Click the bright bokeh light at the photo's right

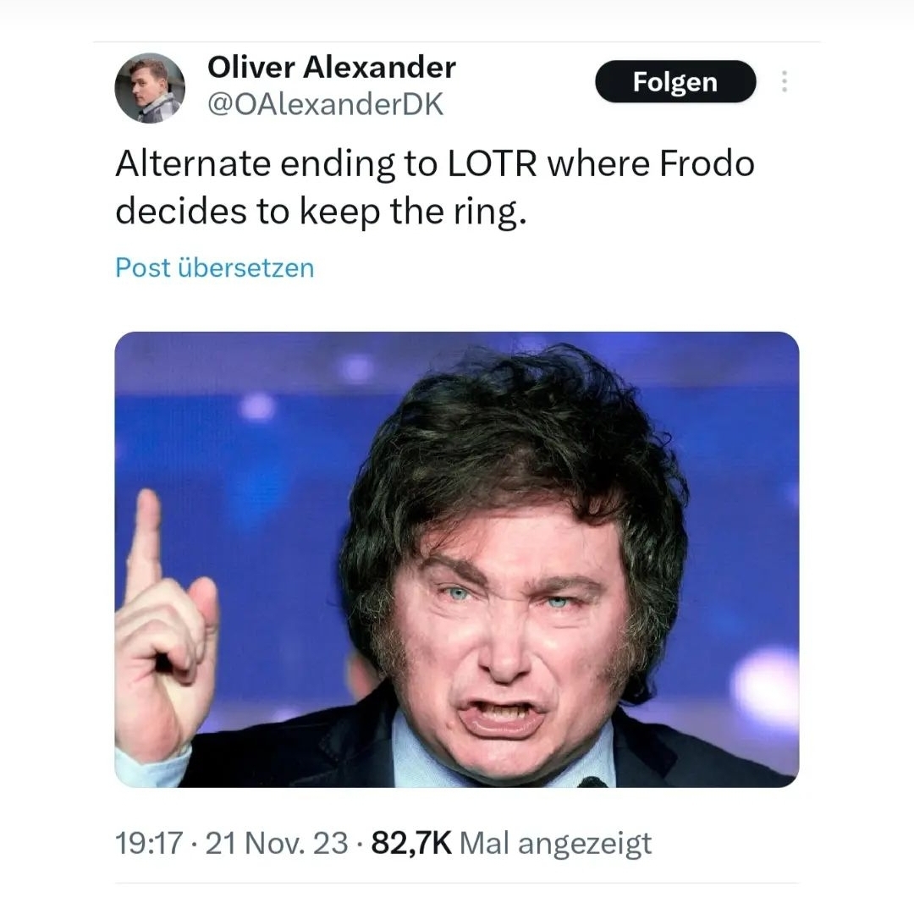click(763, 685)
